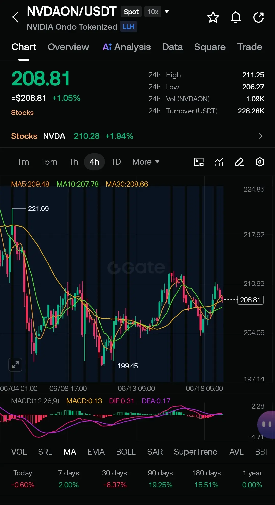The image size is (275, 505).
Task: Select the 1D timeframe
Action: click(116, 162)
